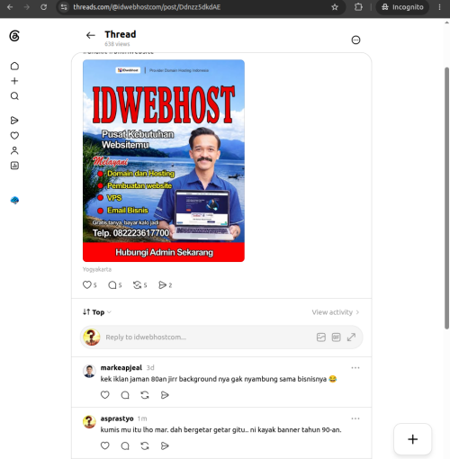Screen dimensions: 450x459
Task: Open Insights chart icon in sidebar
Action: [x=14, y=166]
